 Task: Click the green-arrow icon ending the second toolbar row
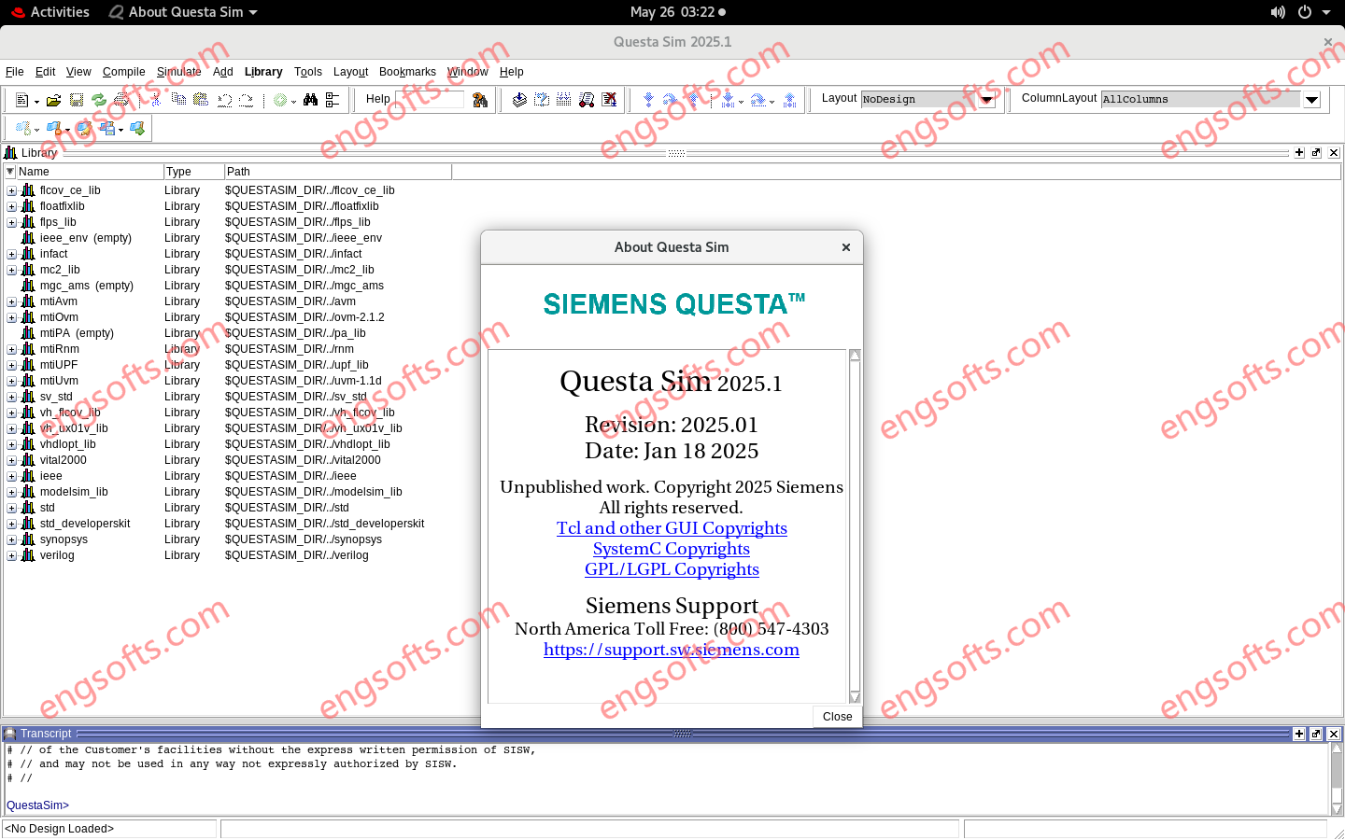point(137,129)
